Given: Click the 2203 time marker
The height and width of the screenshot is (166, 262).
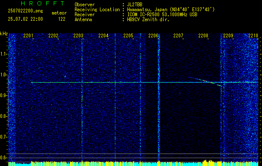Looking at the screenshot, I should tap(78, 36).
